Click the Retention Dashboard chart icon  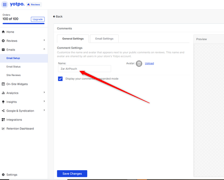[3, 129]
